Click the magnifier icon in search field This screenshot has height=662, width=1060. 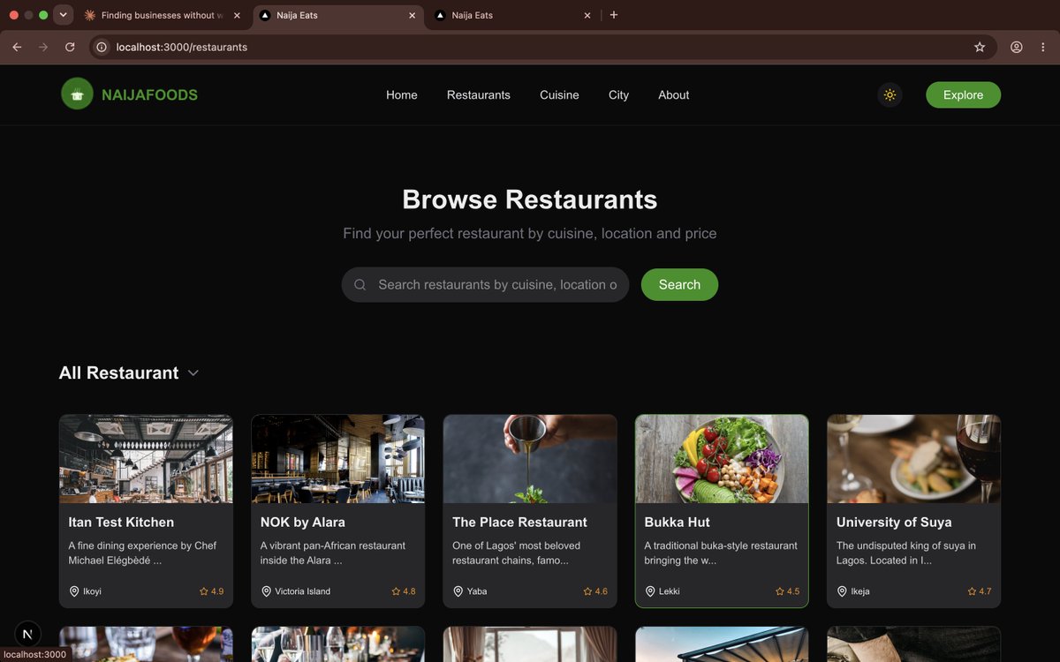pyautogui.click(x=360, y=285)
